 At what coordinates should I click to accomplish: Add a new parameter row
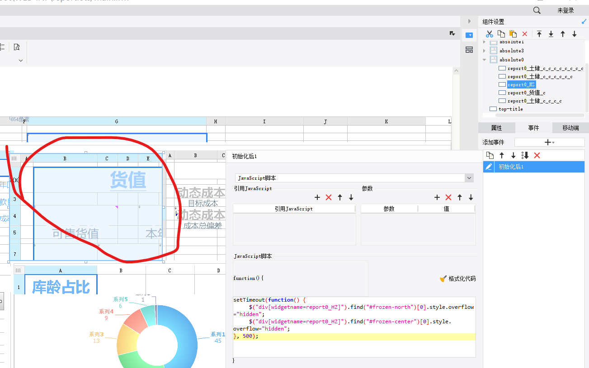437,197
